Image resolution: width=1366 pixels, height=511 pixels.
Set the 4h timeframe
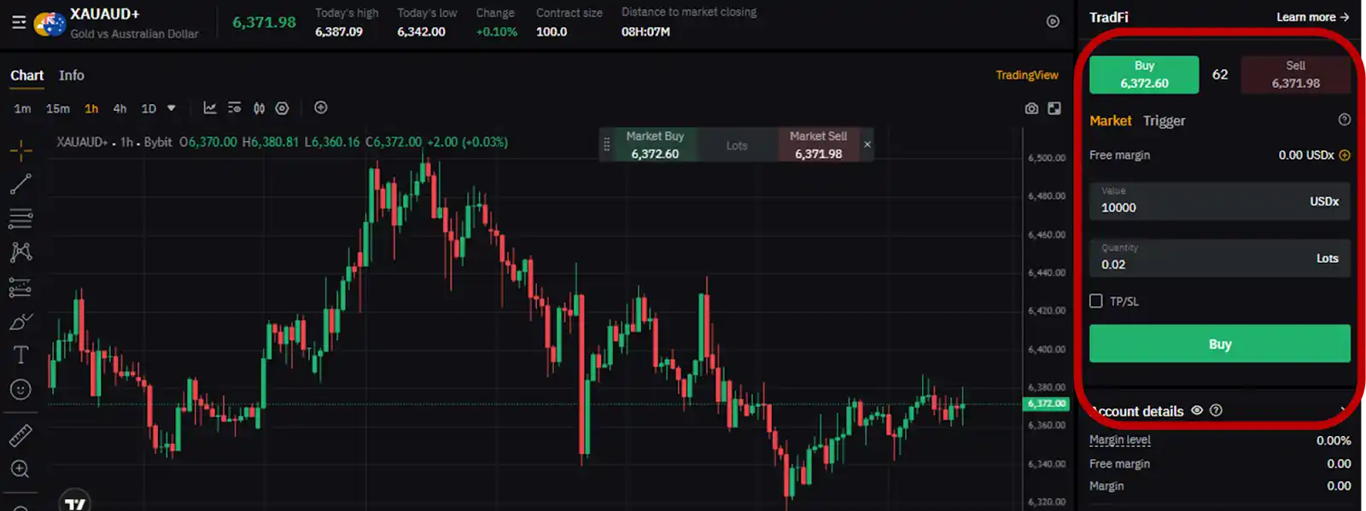click(120, 108)
